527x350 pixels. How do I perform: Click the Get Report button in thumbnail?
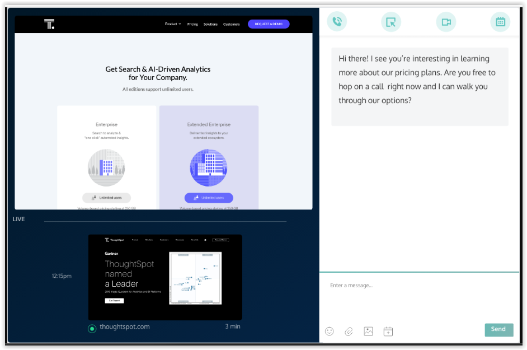tap(114, 301)
